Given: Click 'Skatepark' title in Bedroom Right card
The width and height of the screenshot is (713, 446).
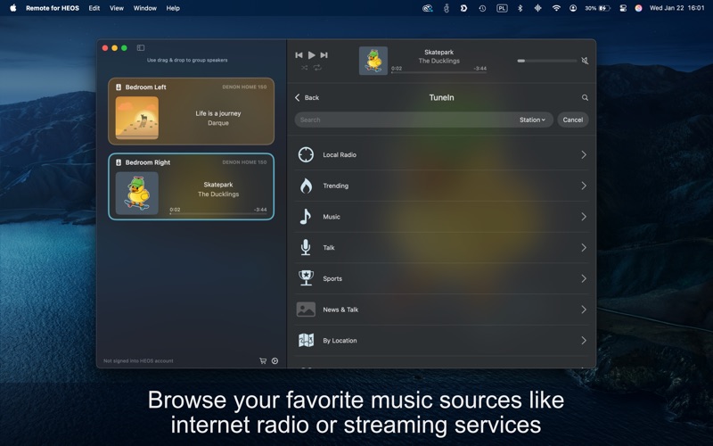Looking at the screenshot, I should [218, 185].
